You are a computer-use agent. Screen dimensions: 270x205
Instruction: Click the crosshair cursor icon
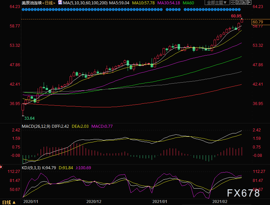(x=233, y=2)
